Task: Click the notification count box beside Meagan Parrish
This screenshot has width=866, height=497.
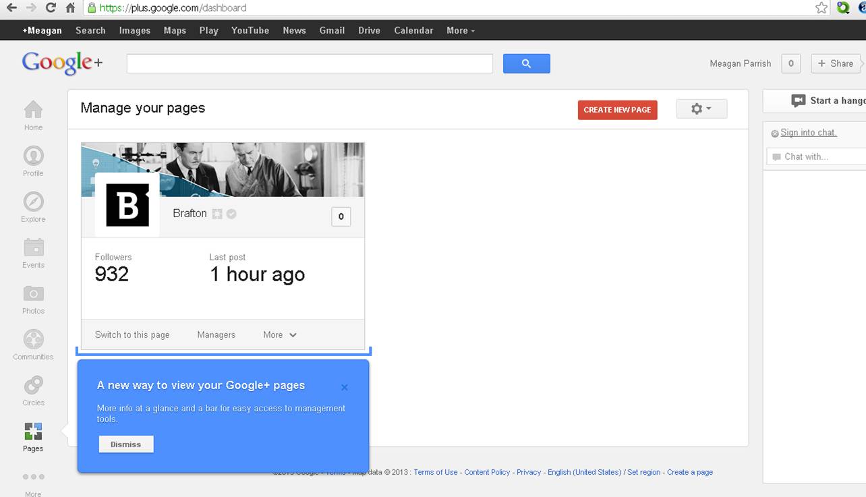Action: [790, 63]
